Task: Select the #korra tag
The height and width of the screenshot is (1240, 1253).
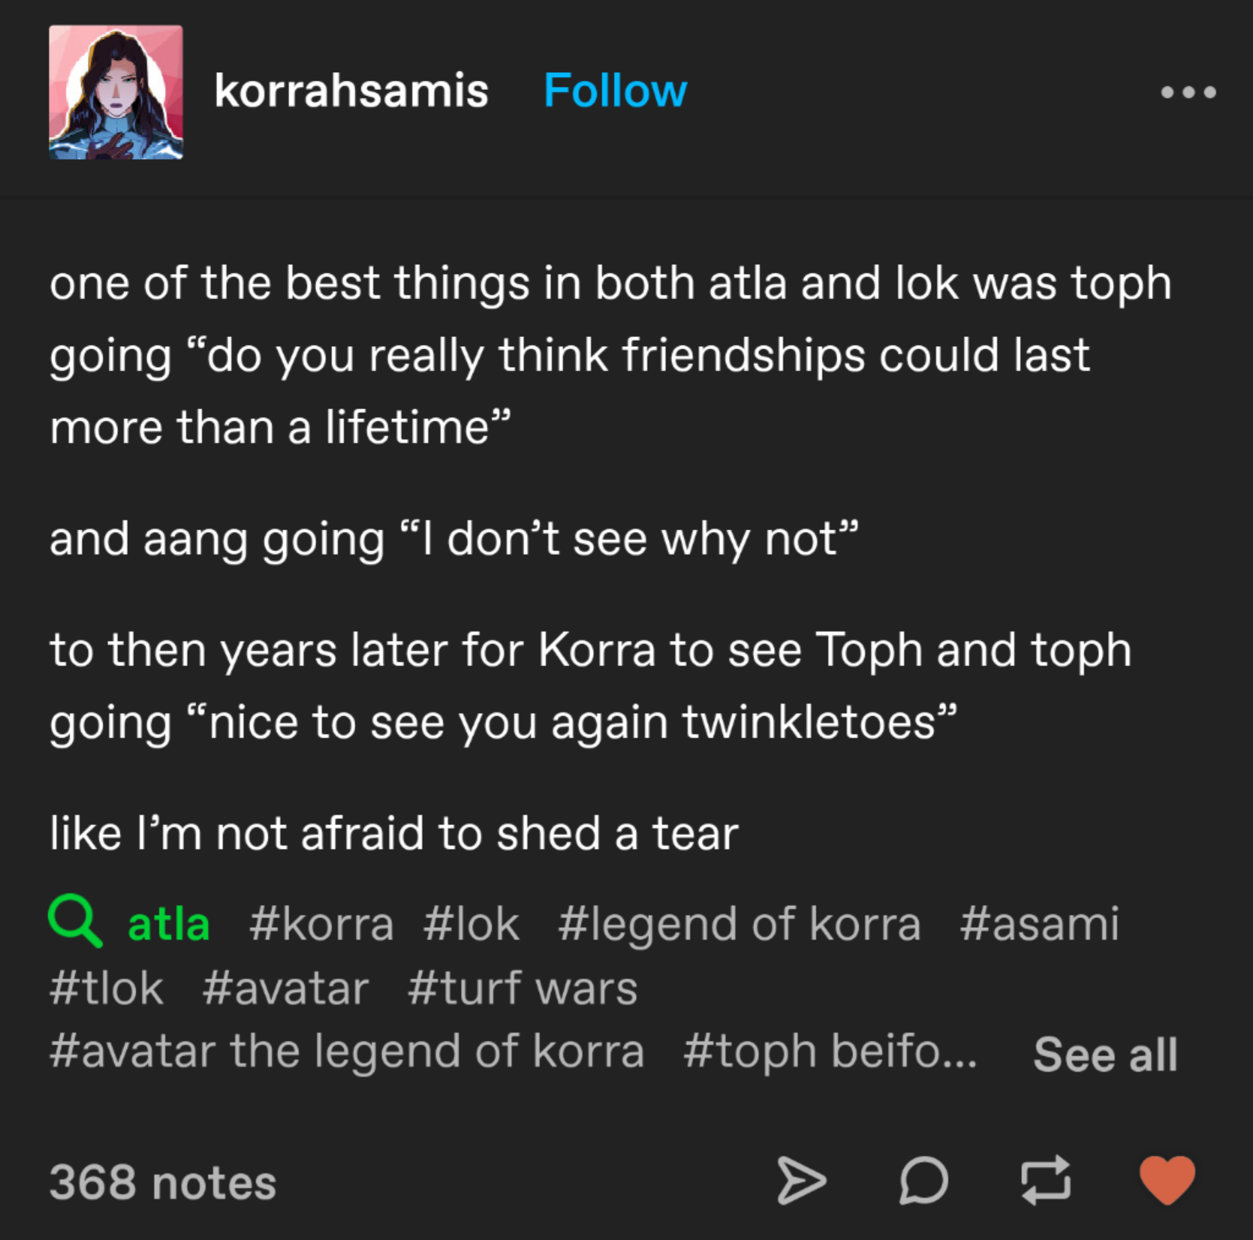Action: pyautogui.click(x=321, y=924)
